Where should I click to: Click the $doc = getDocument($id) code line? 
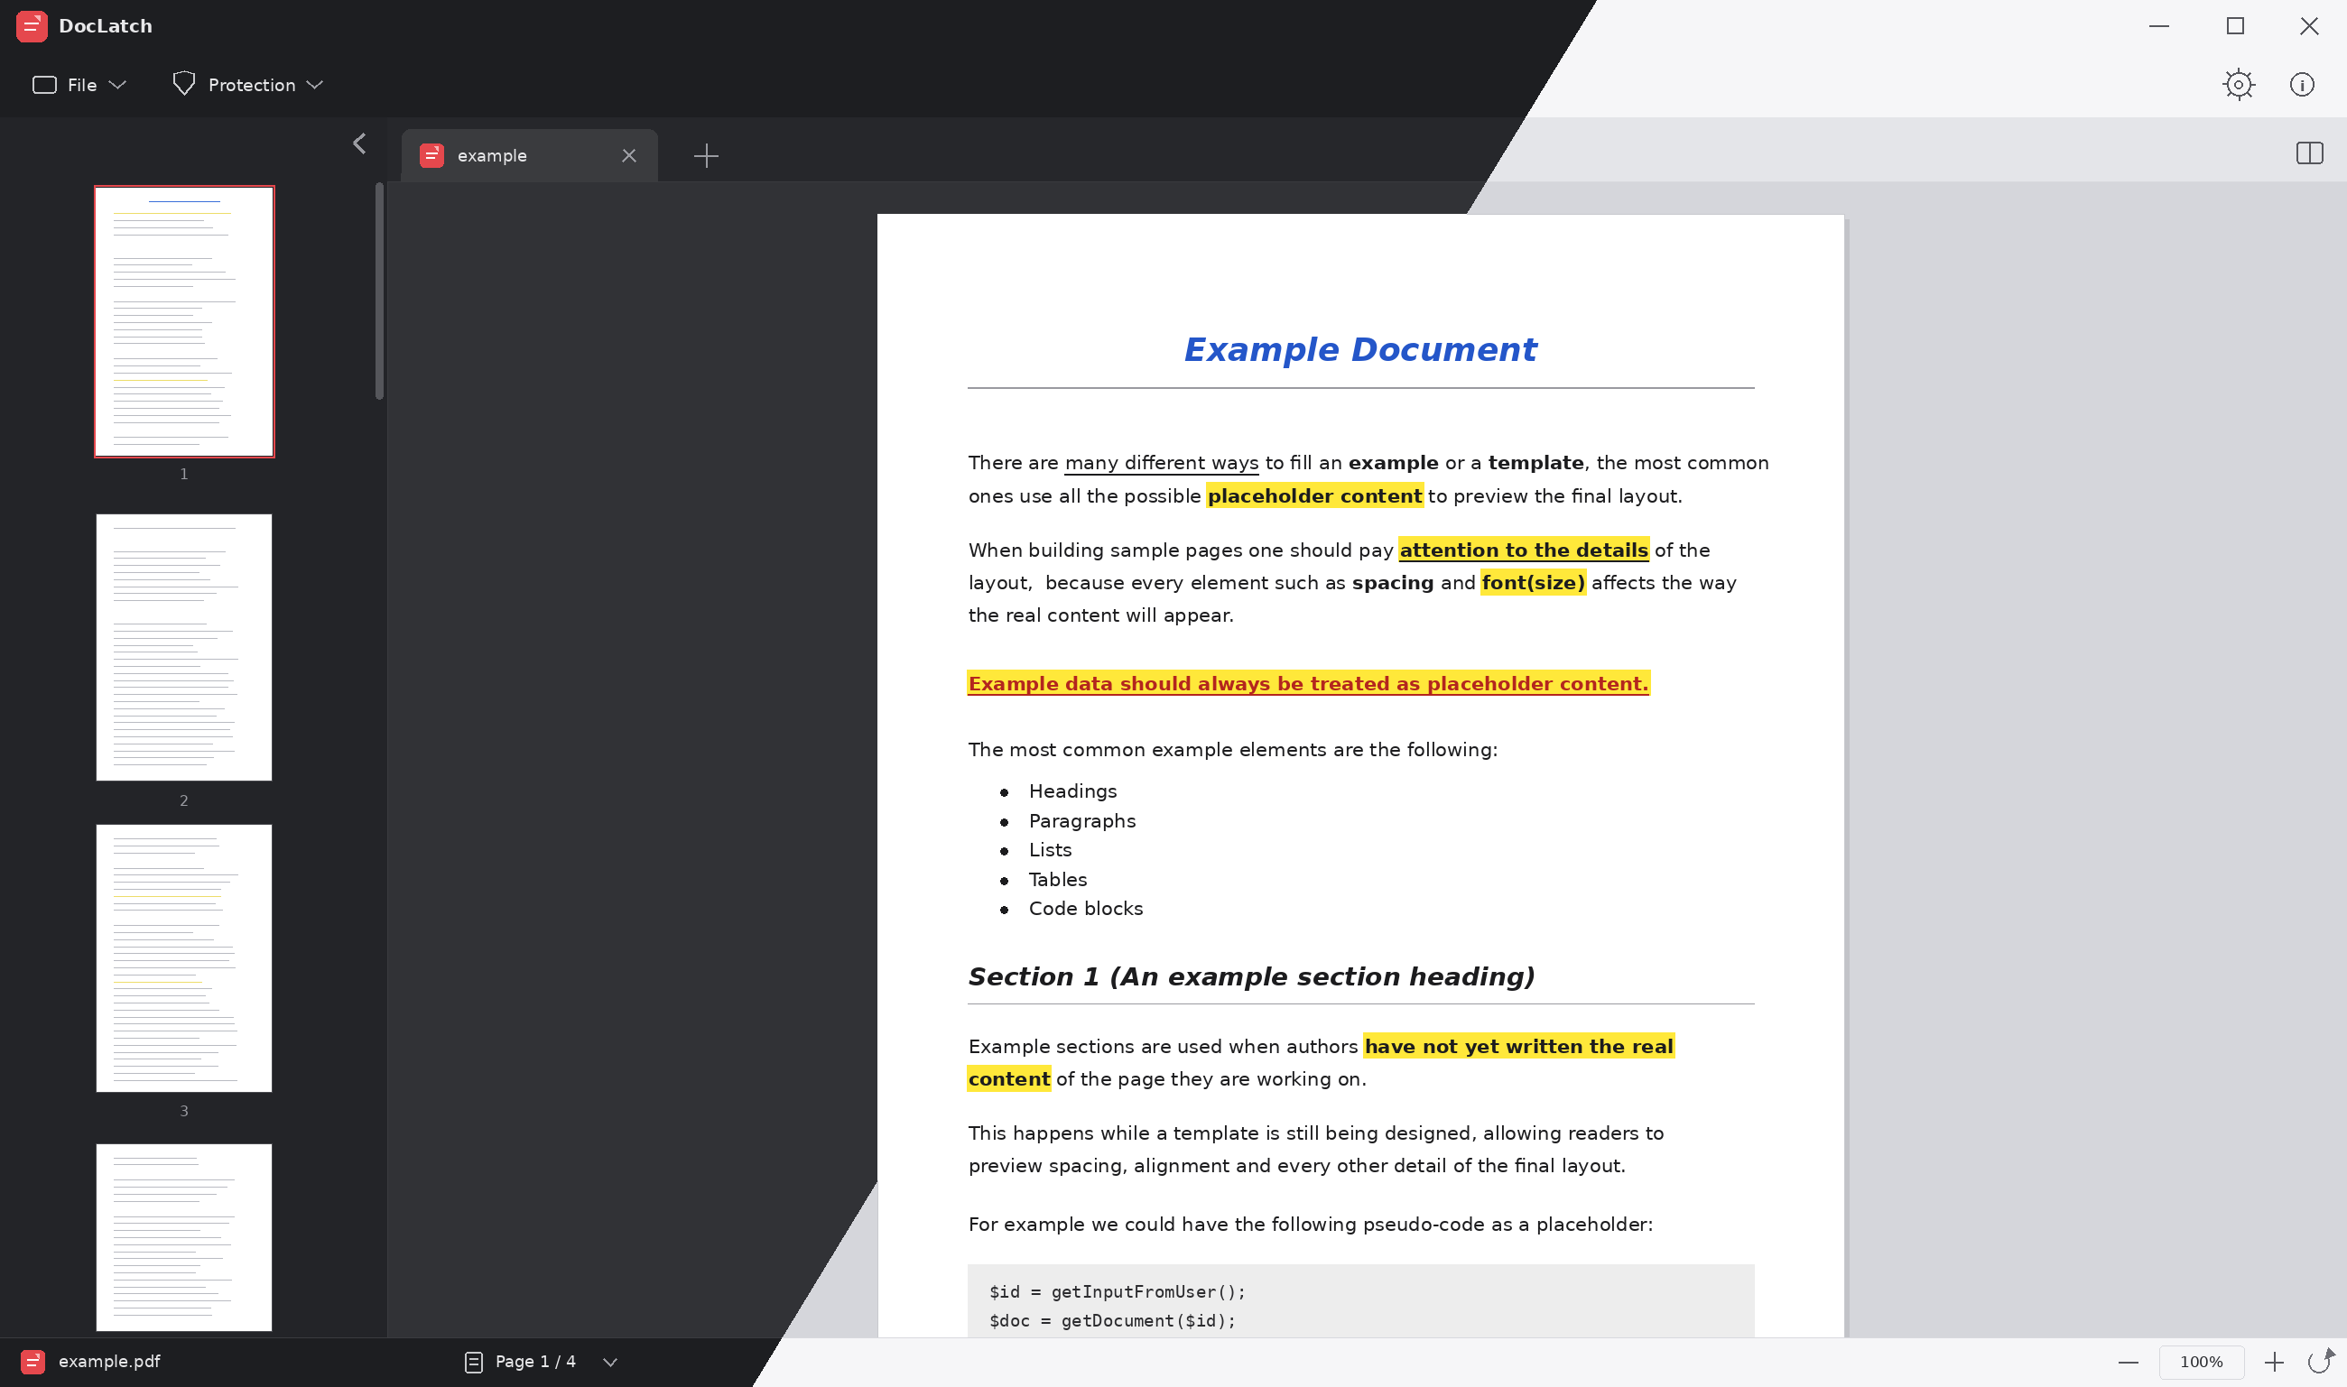click(1112, 1320)
